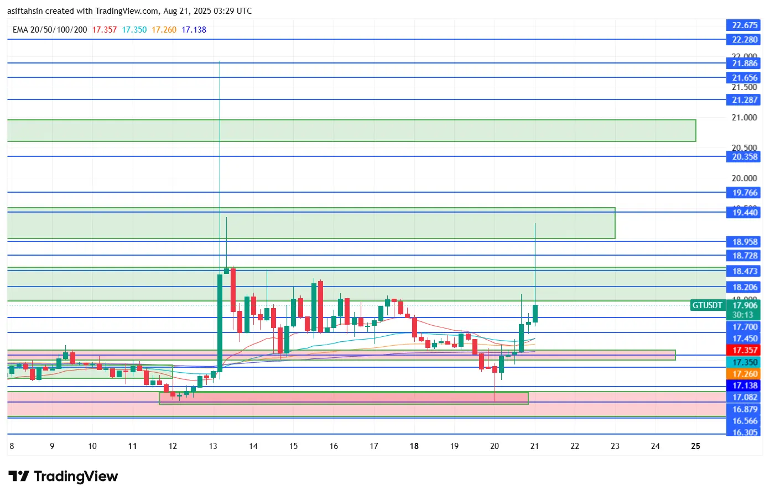Click the 18.473 price level label

[x=744, y=271]
